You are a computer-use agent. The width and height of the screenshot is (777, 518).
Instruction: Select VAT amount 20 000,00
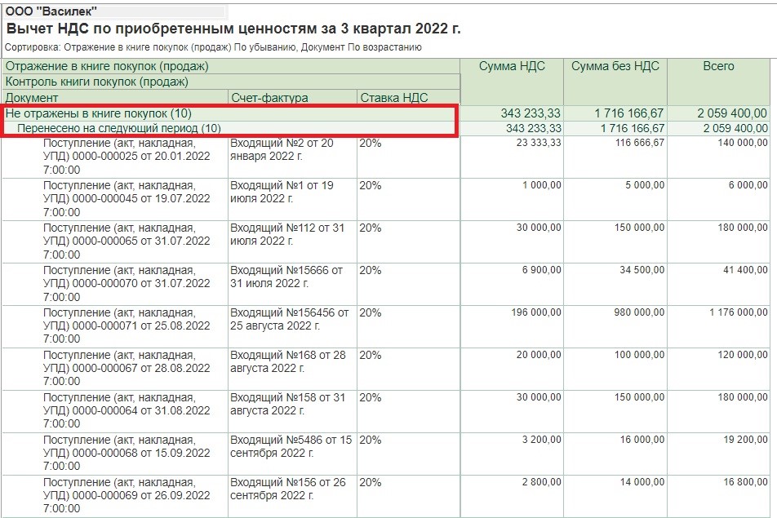539,355
